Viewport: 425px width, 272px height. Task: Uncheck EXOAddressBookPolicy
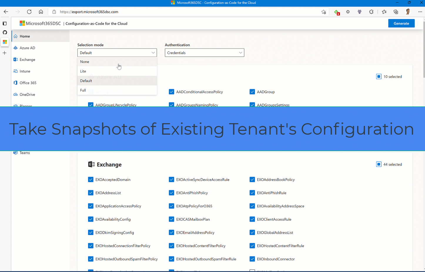tap(252, 180)
